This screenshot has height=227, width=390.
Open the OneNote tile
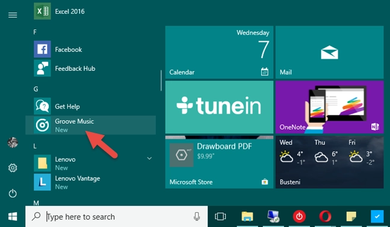pos(330,107)
